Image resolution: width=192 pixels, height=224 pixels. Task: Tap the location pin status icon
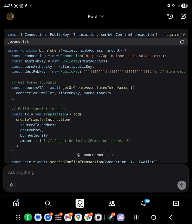(169, 6)
